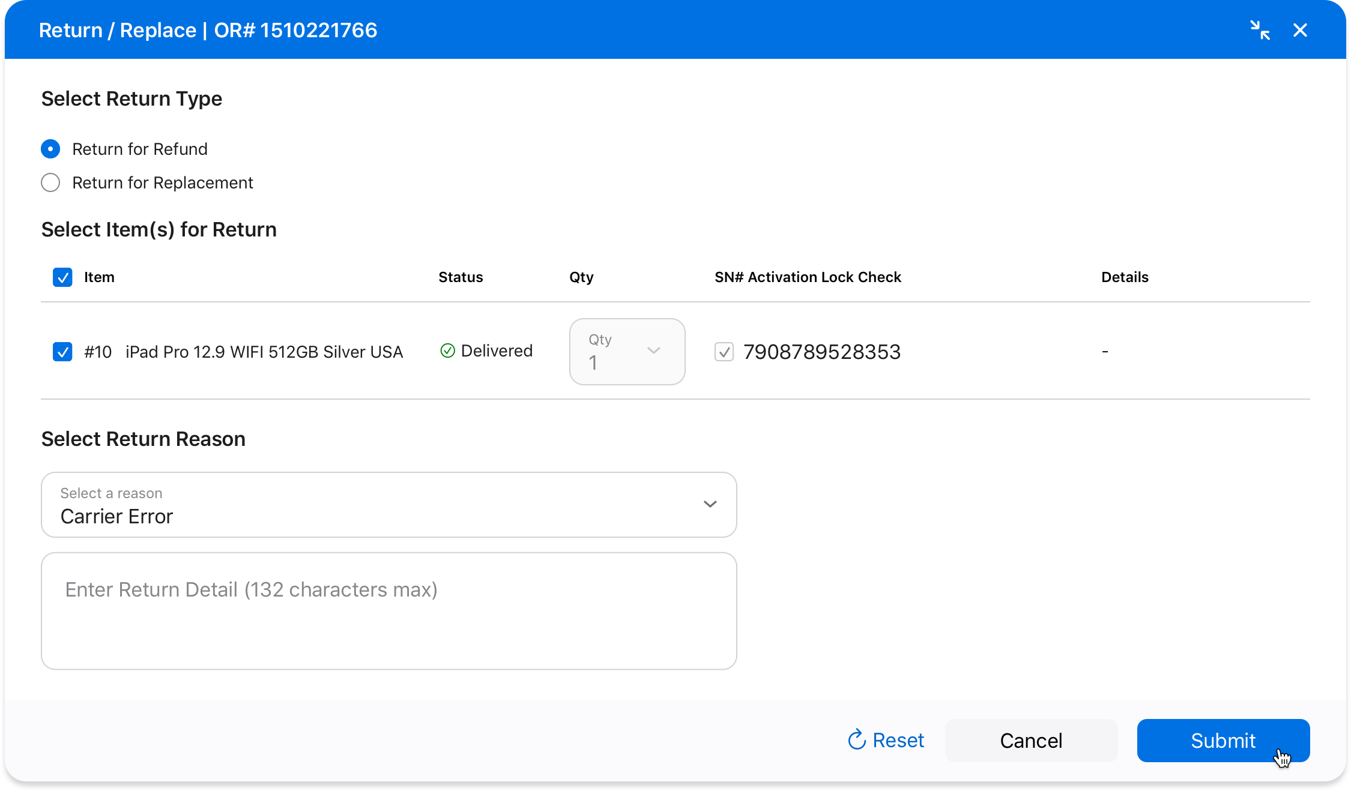Select the Return for Refund radio button

click(50, 149)
